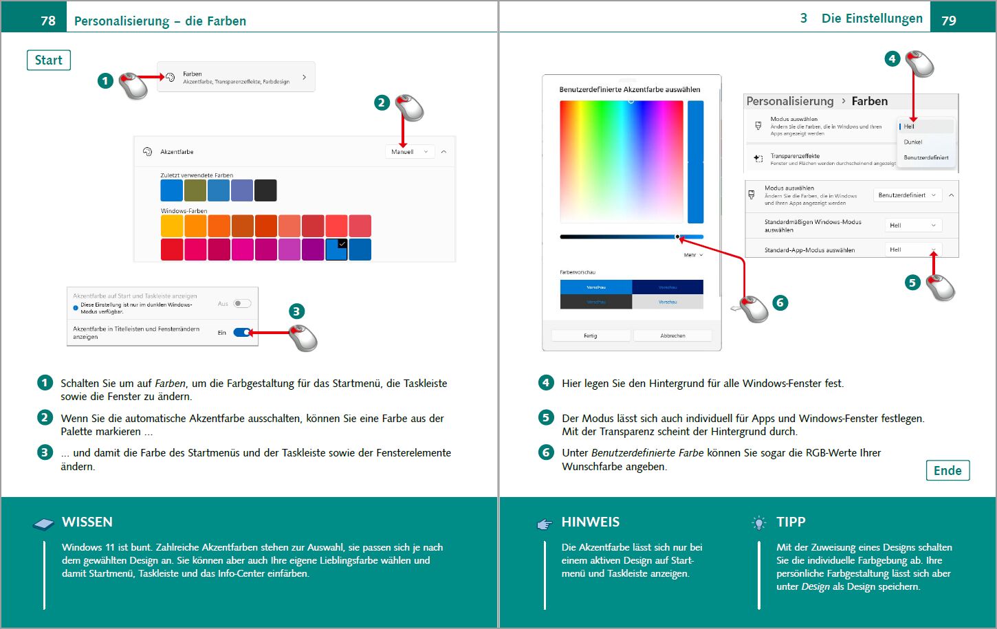Open the Standardmäßigen Windows-Modus dropdown
The image size is (997, 629).
click(x=913, y=225)
